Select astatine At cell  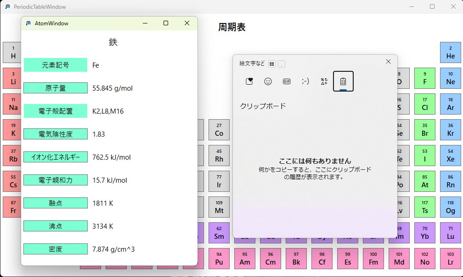pyautogui.click(x=424, y=181)
